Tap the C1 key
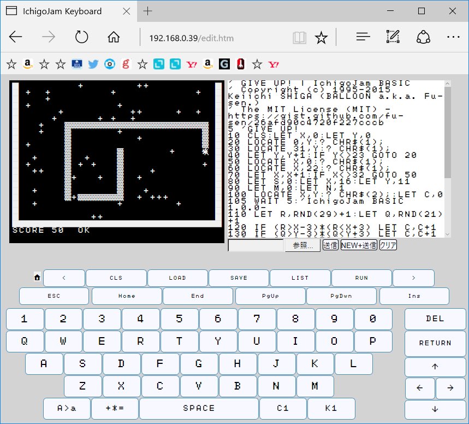Image resolution: width=469 pixels, height=424 pixels. coord(283,409)
